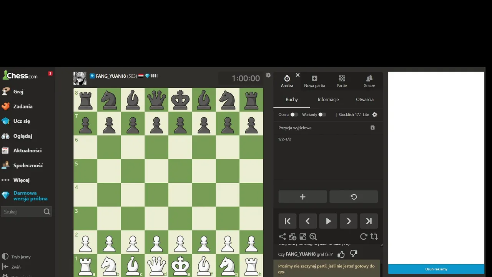Play through the moves
Viewport: 492px width, 277px height.
[x=328, y=221]
